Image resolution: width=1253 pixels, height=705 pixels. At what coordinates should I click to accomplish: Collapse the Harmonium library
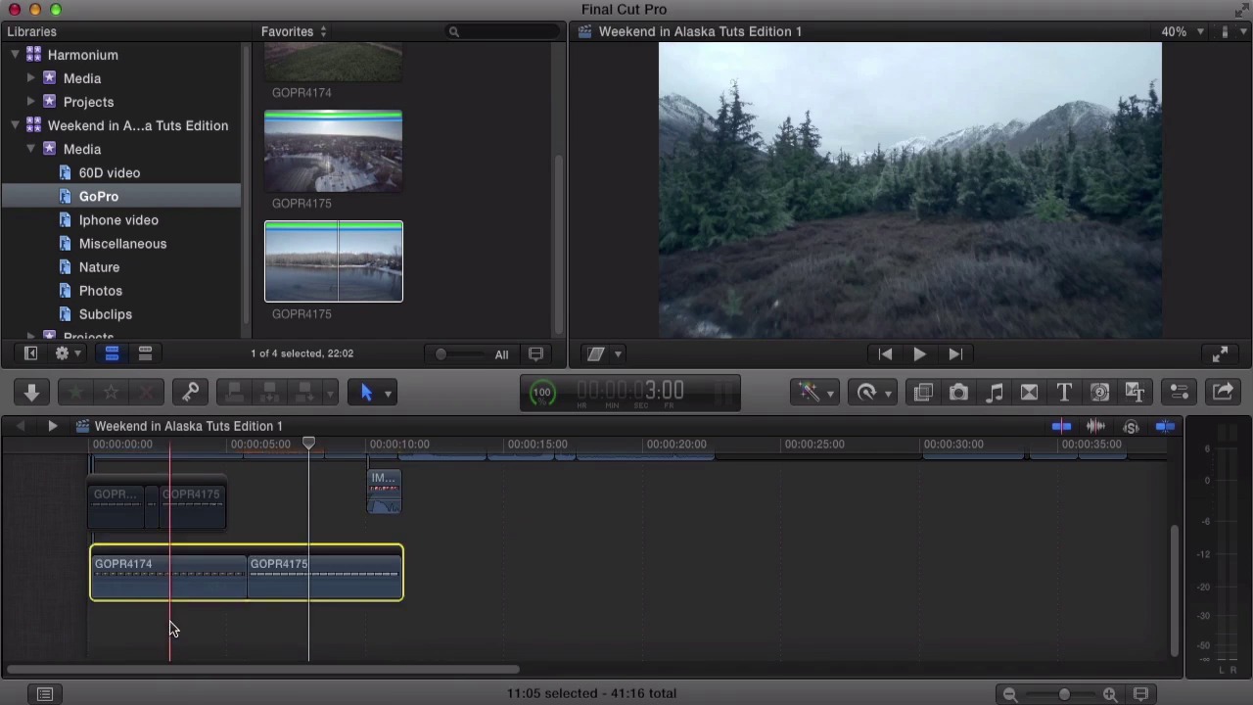pyautogui.click(x=15, y=55)
